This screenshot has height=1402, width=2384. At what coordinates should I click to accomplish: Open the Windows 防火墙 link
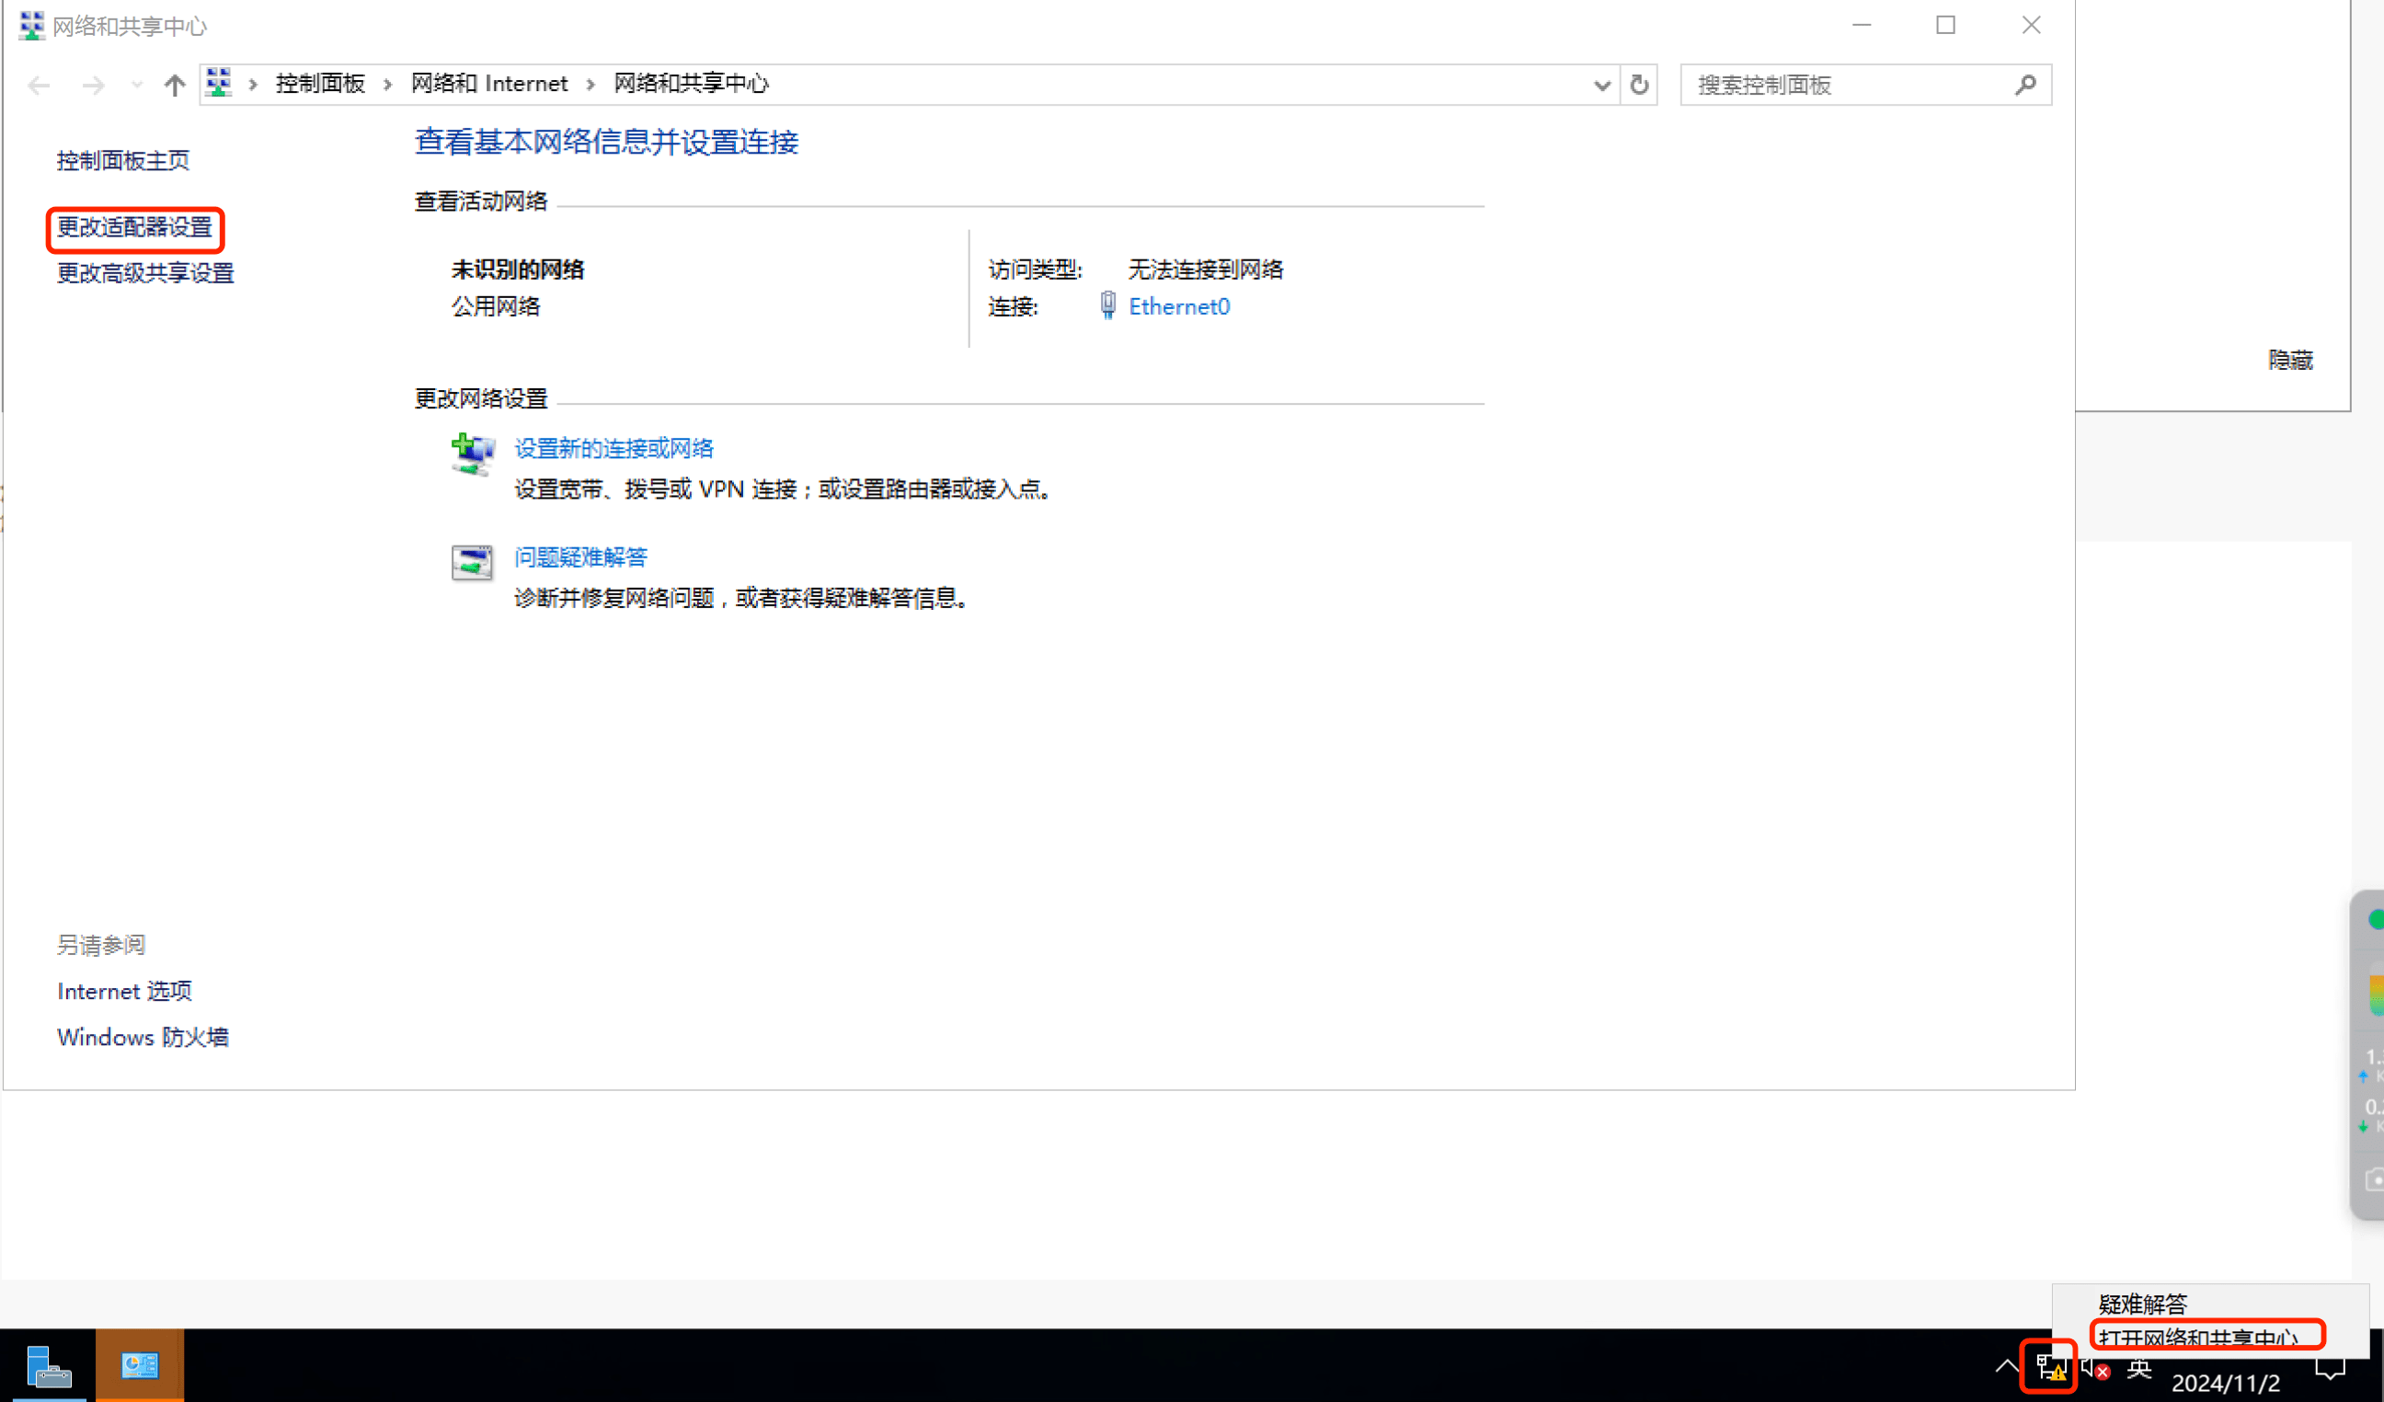[x=143, y=1037]
